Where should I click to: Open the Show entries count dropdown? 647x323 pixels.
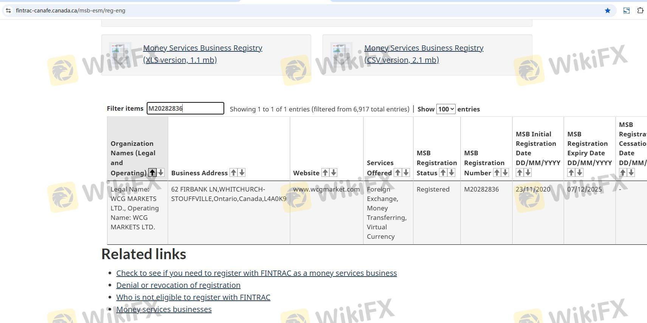coord(446,109)
